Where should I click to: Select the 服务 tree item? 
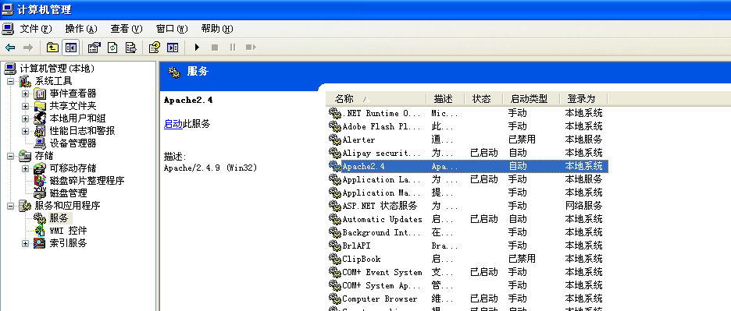pos(59,218)
